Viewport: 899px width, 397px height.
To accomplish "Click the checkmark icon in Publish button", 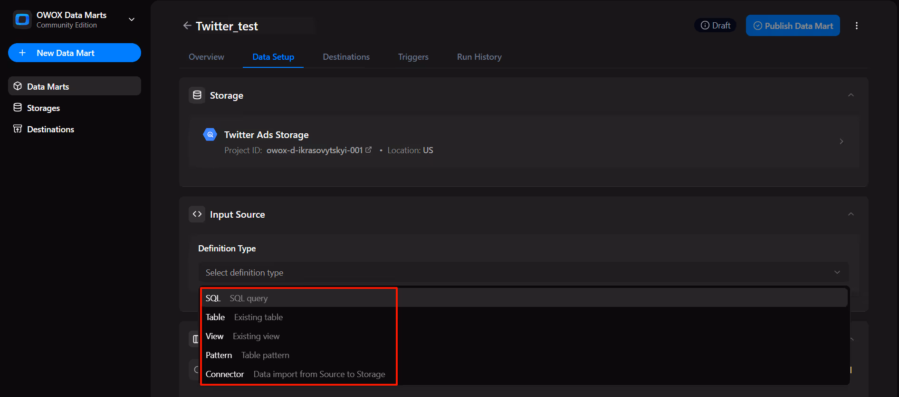I will click(x=758, y=26).
